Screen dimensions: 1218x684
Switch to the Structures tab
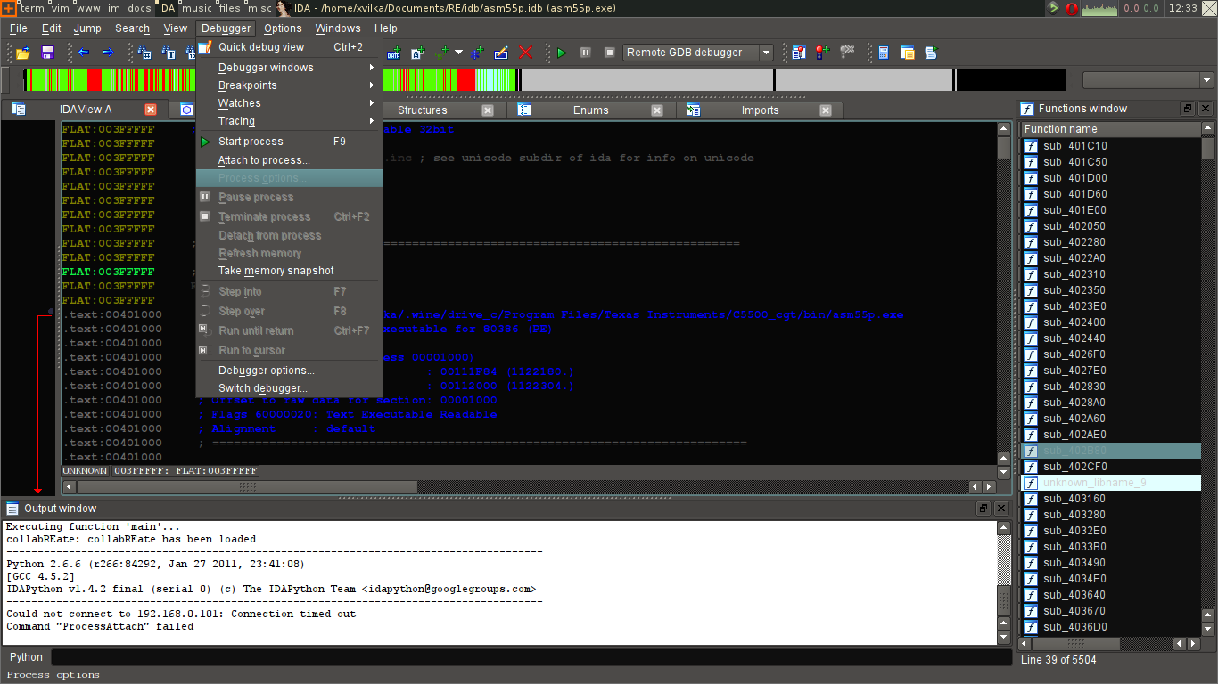pyautogui.click(x=423, y=110)
